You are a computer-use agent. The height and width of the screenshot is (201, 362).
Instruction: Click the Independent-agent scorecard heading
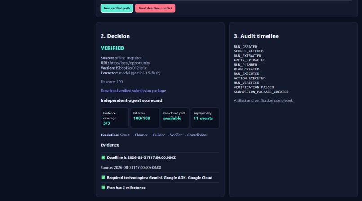(131, 100)
